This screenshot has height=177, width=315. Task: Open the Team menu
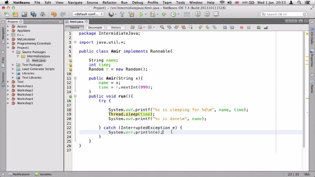pos(167,3)
